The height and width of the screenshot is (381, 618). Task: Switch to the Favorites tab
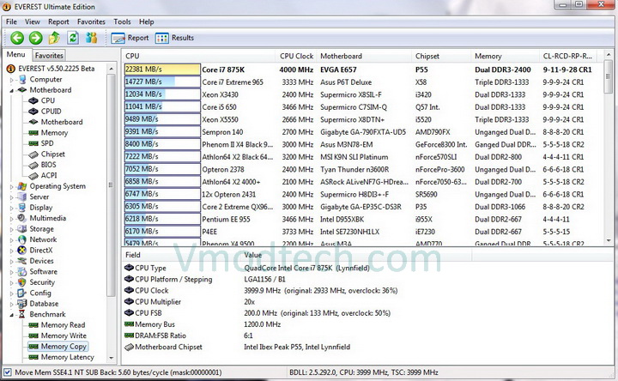(x=49, y=56)
